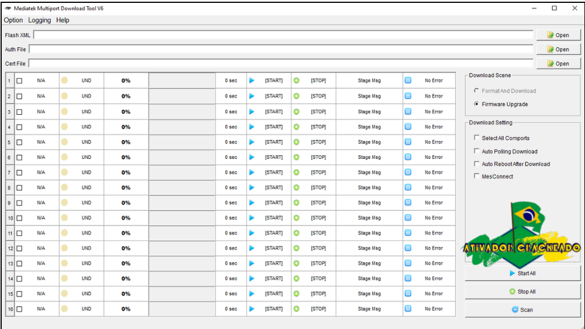The image size is (585, 329).
Task: Click the progress bar in row 1
Action: 182,81
